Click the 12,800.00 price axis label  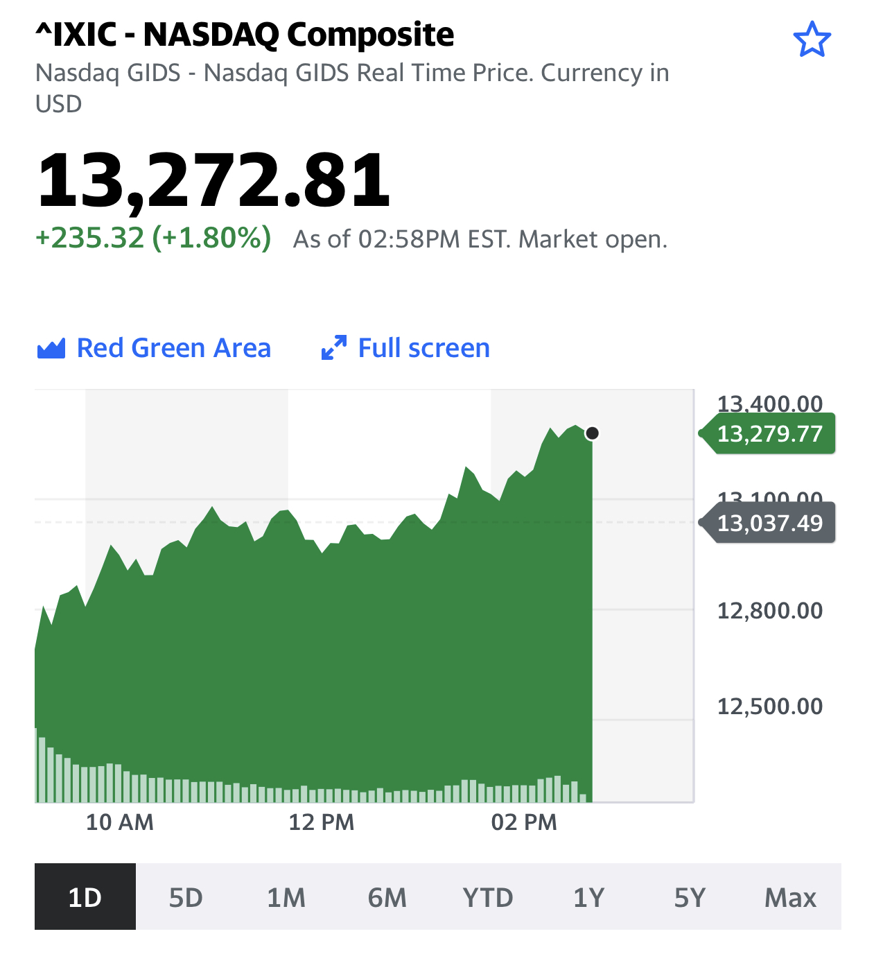(x=770, y=611)
